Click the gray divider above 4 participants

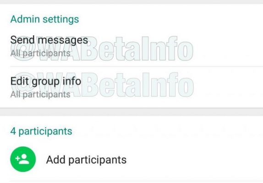point(131,112)
